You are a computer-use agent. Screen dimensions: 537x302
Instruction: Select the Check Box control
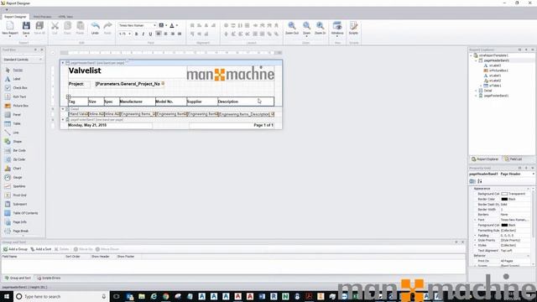pyautogui.click(x=20, y=87)
